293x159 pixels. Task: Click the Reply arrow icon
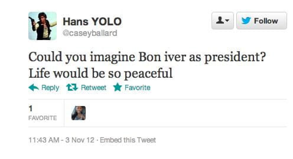tap(33, 88)
